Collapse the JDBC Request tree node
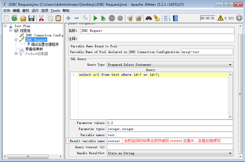The height and width of the screenshot is (162, 245). (x=16, y=40)
